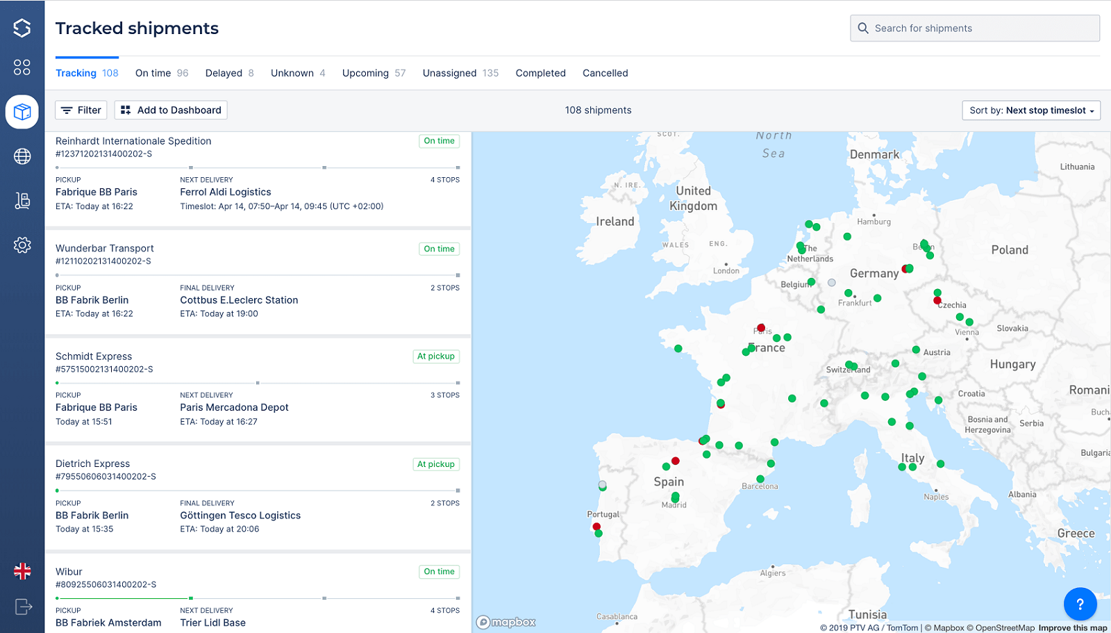Open the Completed shipments tab
The height and width of the screenshot is (633, 1111).
point(540,73)
